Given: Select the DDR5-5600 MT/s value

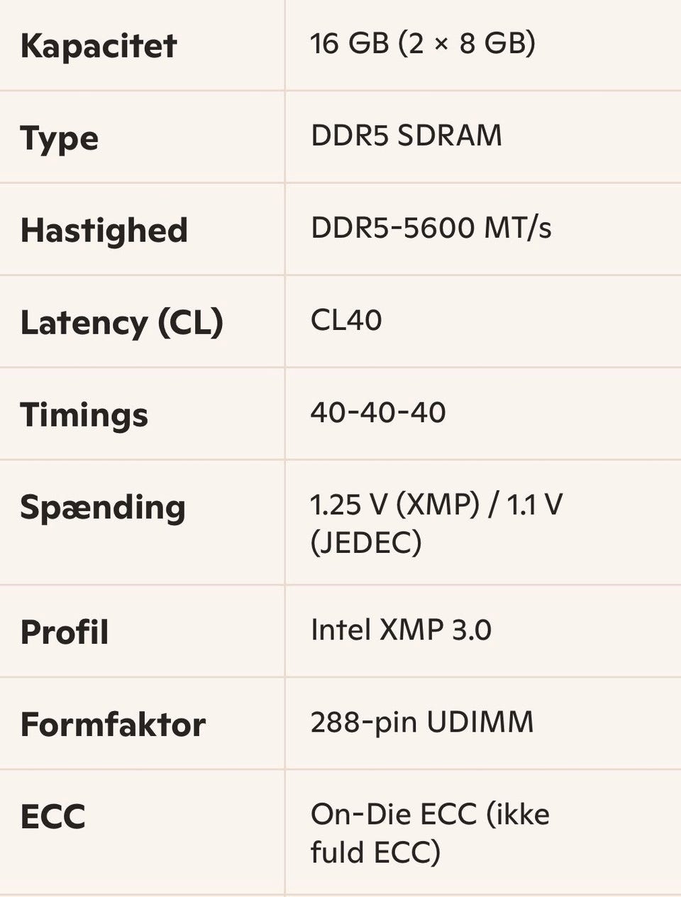Looking at the screenshot, I should (431, 228).
